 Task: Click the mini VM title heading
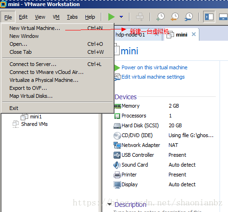pos(129,51)
